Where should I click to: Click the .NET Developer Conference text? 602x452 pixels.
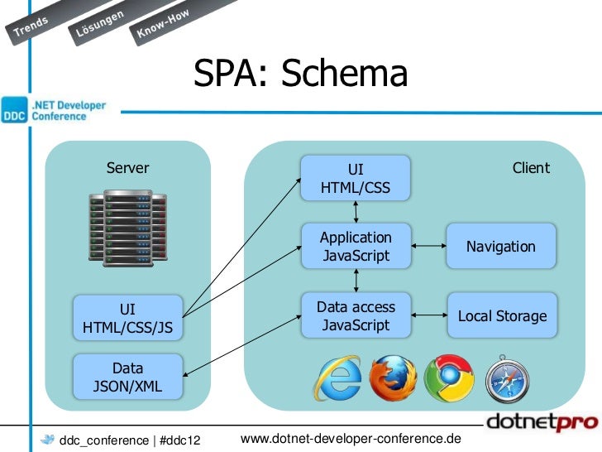pyautogui.click(x=69, y=111)
